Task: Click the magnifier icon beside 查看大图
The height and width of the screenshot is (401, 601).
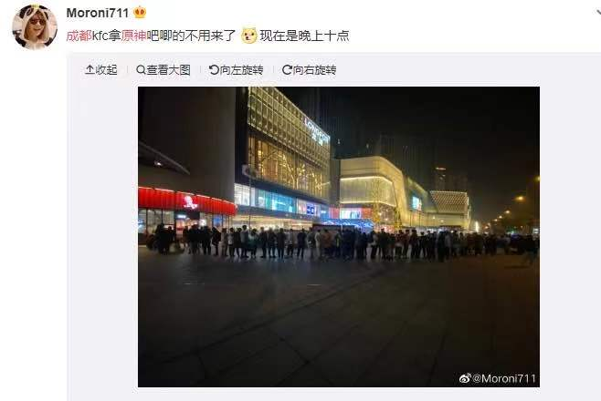Action: coord(141,69)
